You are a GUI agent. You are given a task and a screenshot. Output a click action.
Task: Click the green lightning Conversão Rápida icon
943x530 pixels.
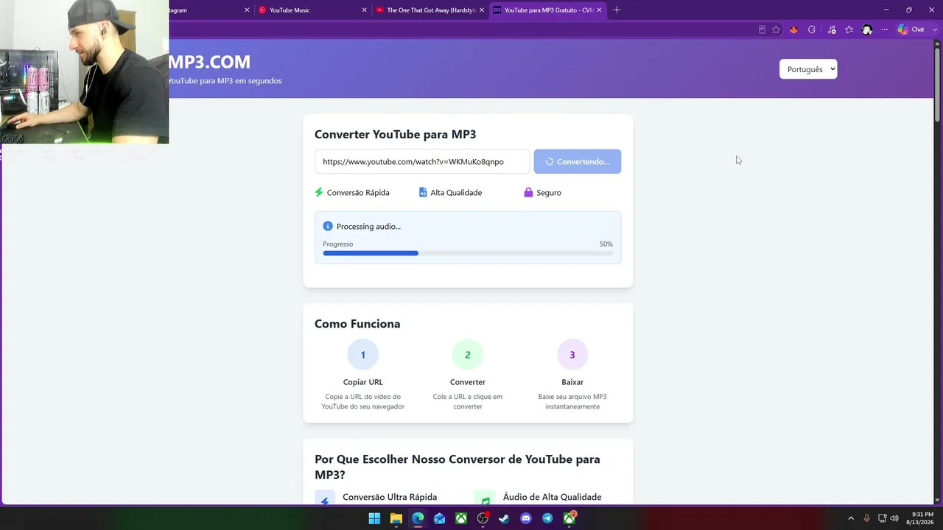click(319, 192)
